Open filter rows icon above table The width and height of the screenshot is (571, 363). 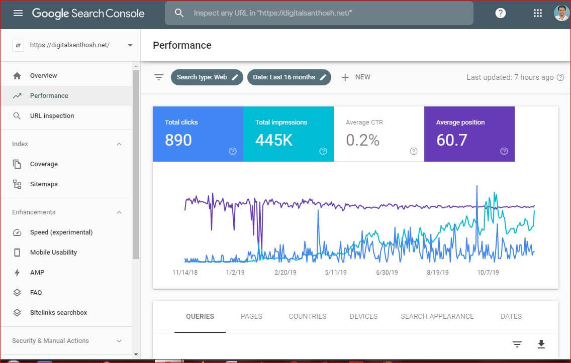click(517, 344)
